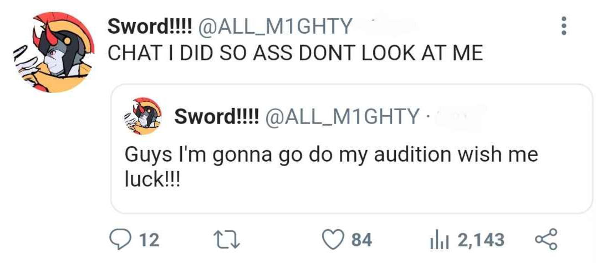Click the view count showing 2,143
The image size is (596, 263).
481,240
